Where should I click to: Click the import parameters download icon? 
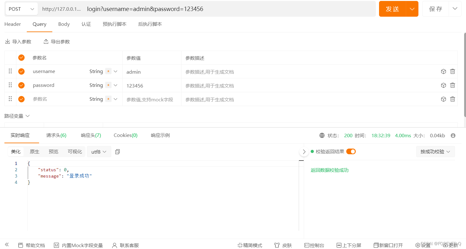pos(8,42)
